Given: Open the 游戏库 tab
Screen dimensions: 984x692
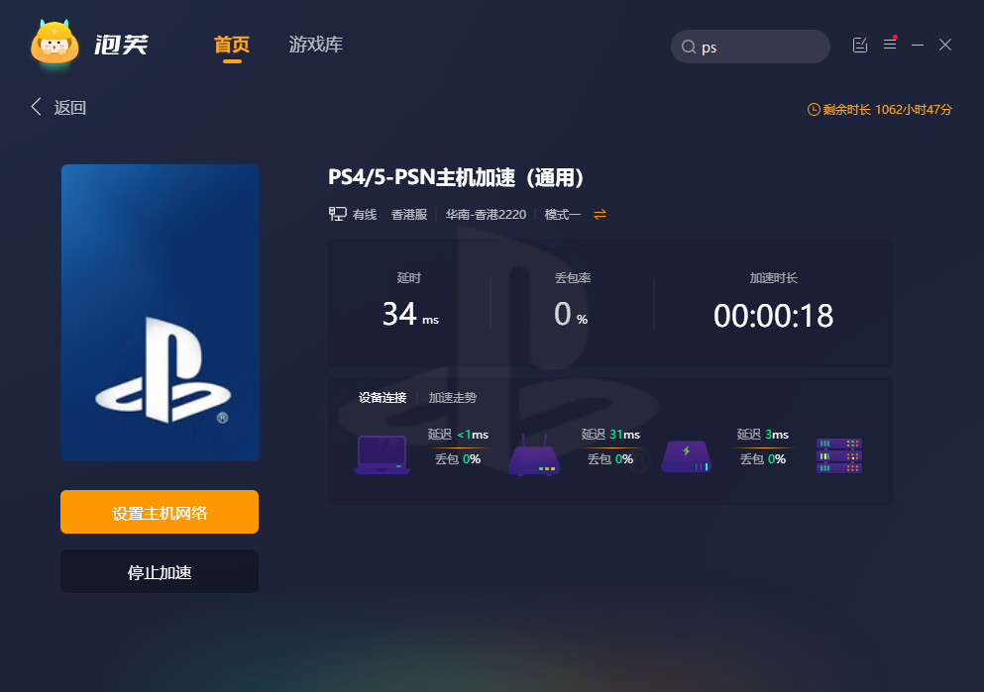Looking at the screenshot, I should pos(316,45).
